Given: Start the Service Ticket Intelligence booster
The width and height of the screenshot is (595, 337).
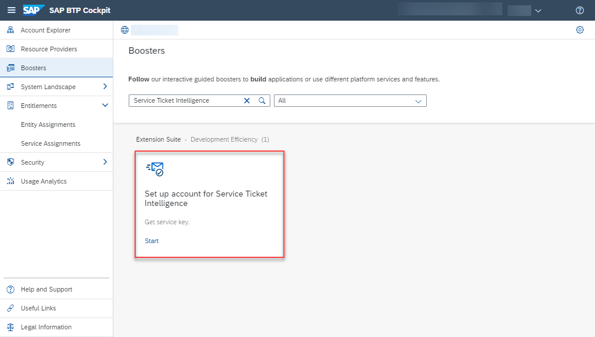Looking at the screenshot, I should coord(152,241).
